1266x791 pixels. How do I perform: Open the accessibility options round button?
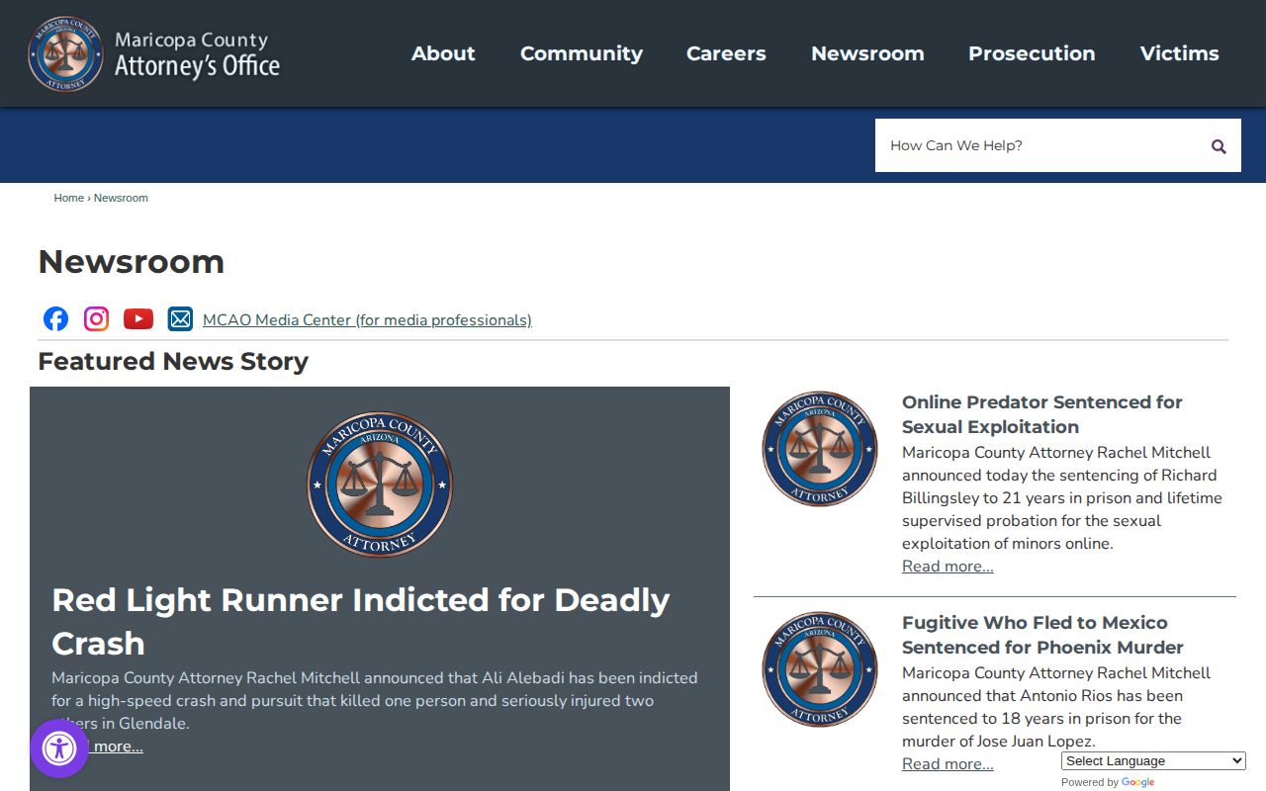click(x=59, y=748)
